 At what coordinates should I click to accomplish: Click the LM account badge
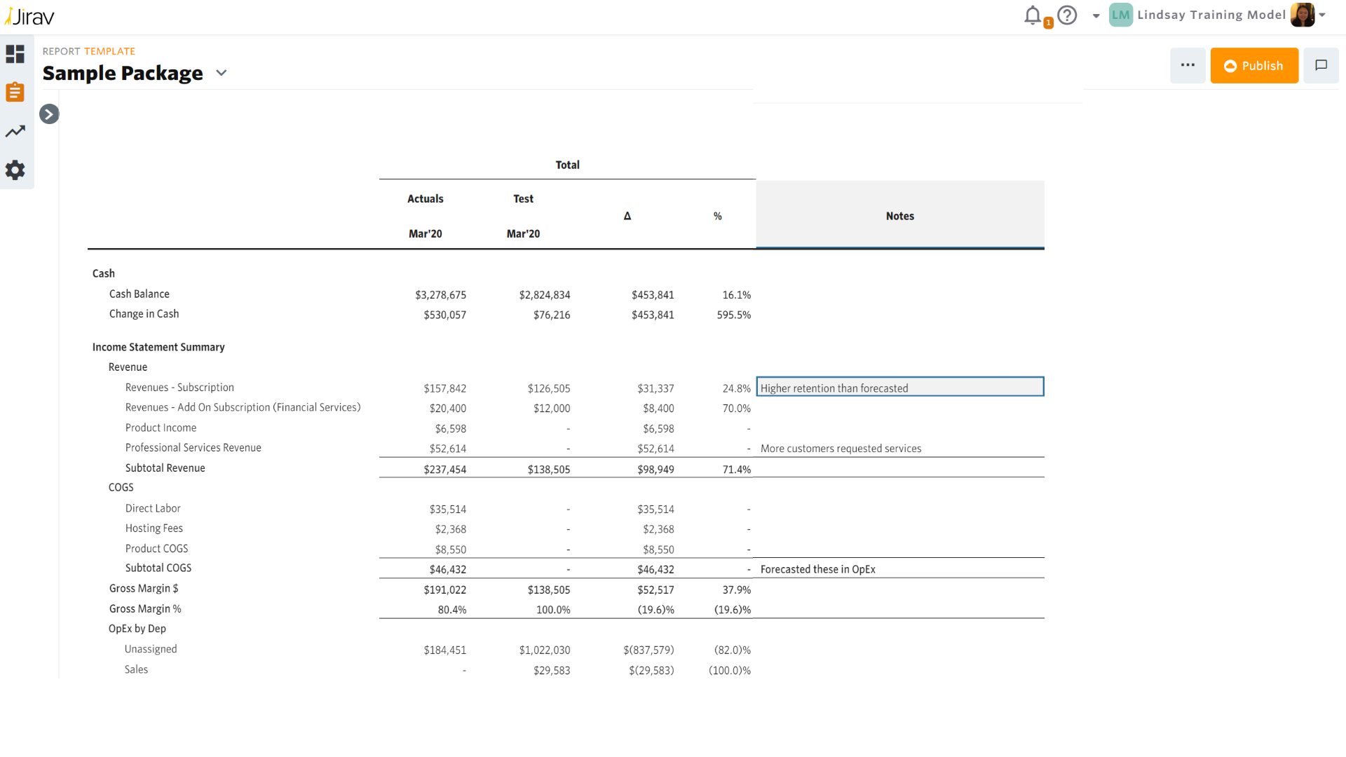(1120, 15)
